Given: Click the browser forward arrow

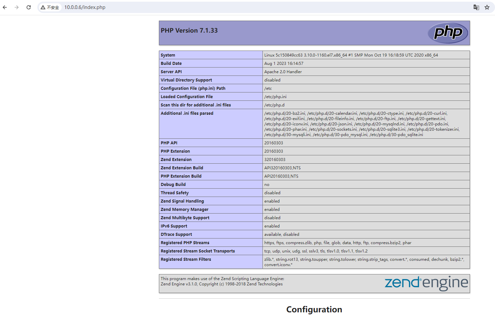Looking at the screenshot, I should [17, 7].
